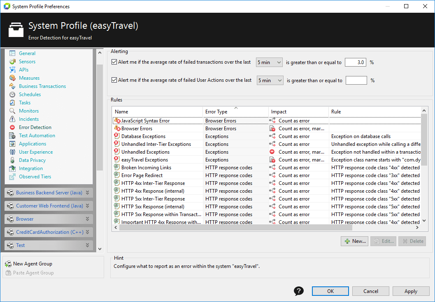435x302 pixels.
Task: Click the sidebar vertical scrollbar thumb
Action: tap(100, 117)
